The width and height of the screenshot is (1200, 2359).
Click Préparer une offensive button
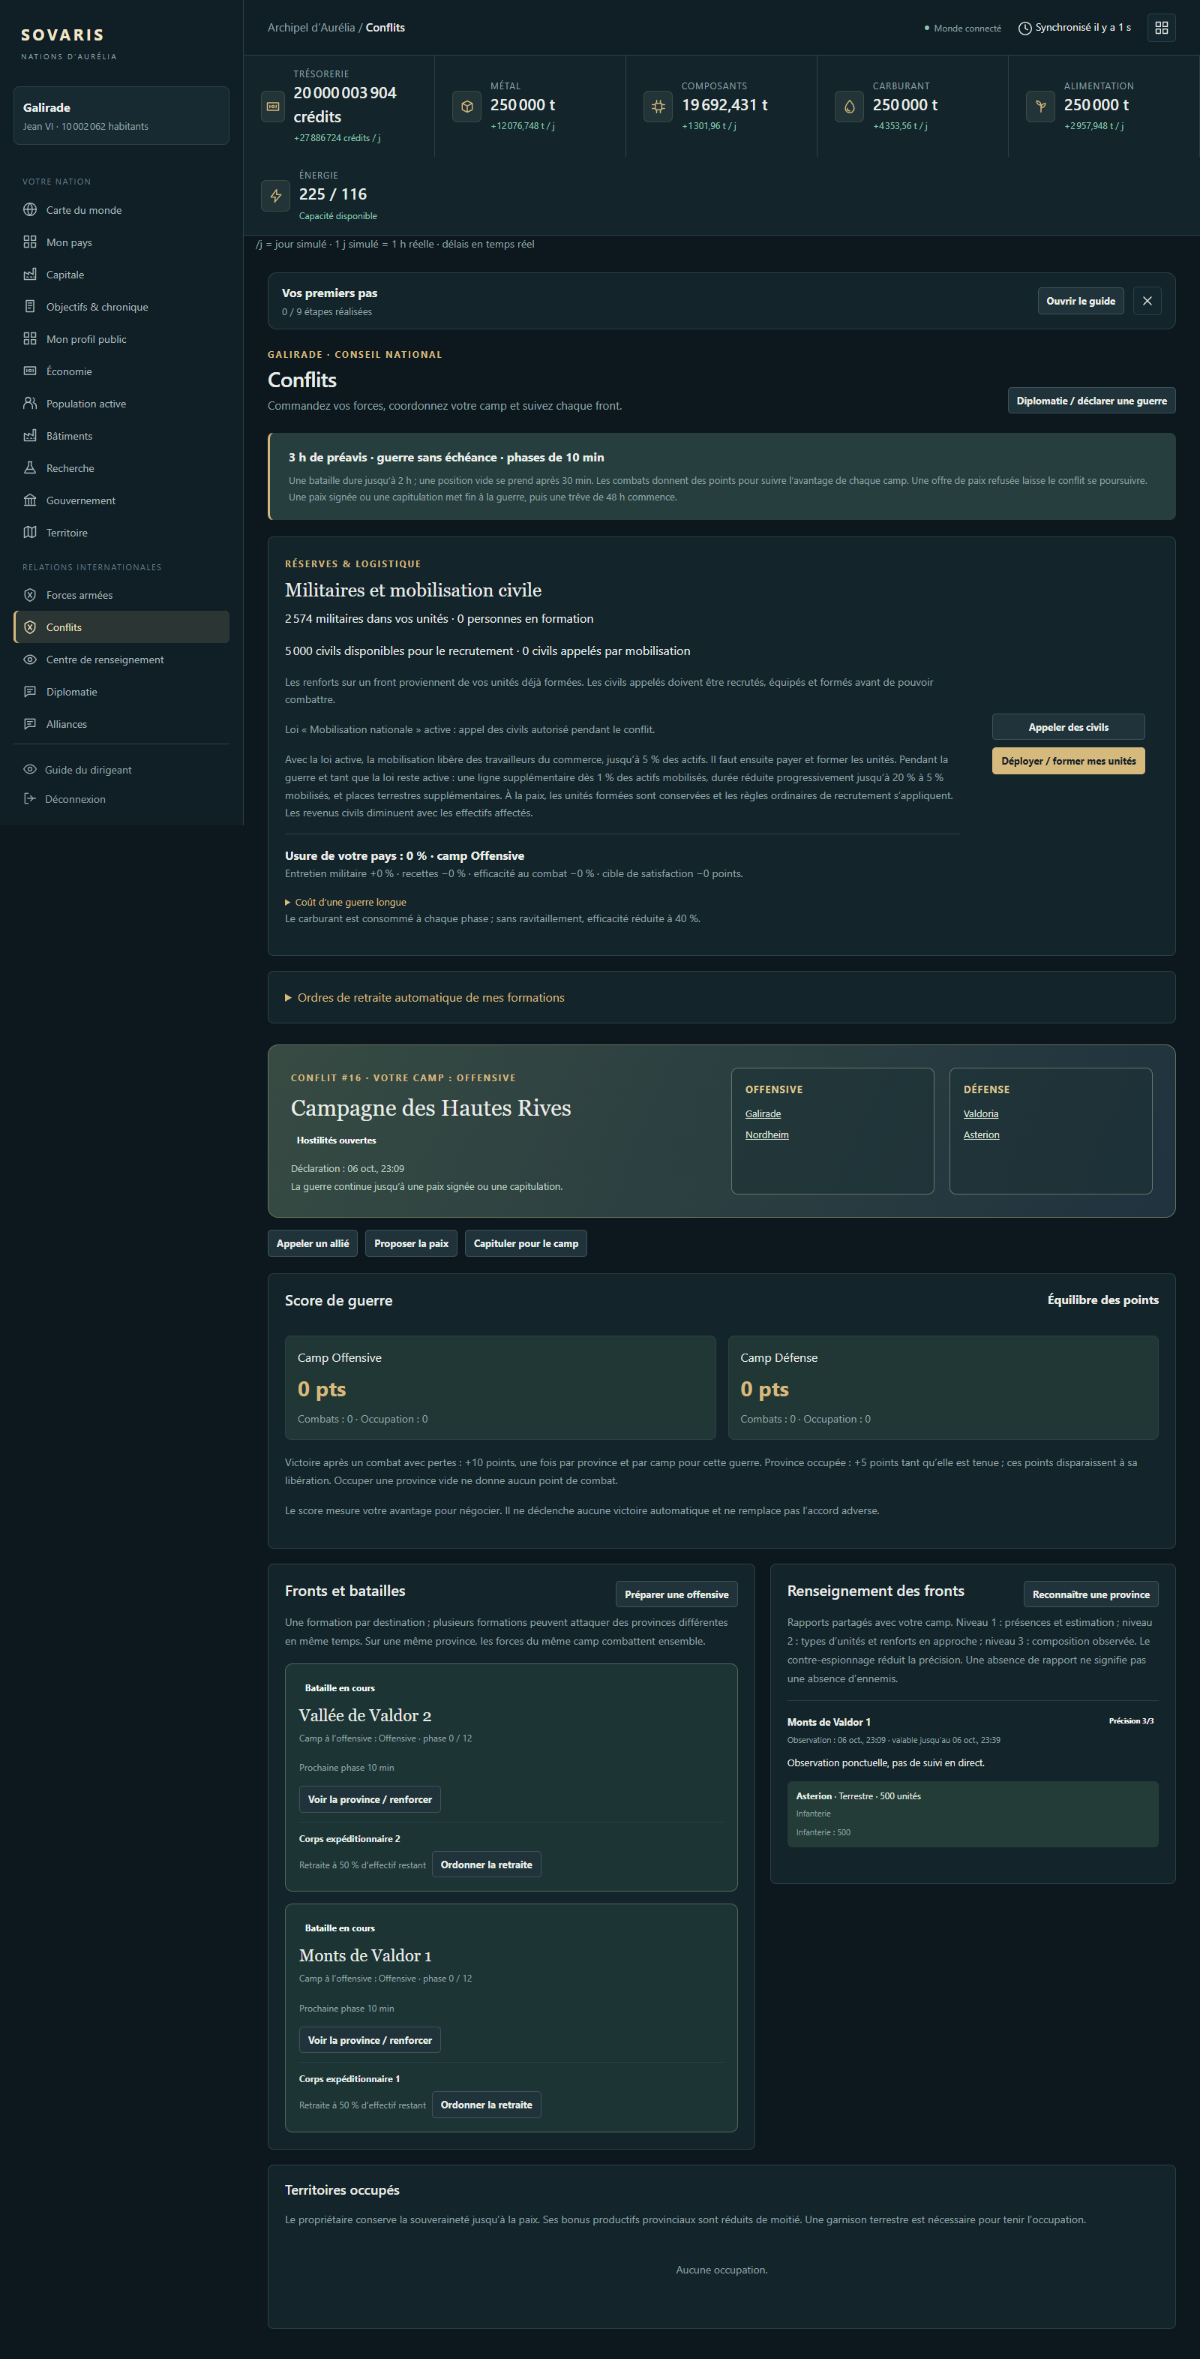click(676, 1594)
